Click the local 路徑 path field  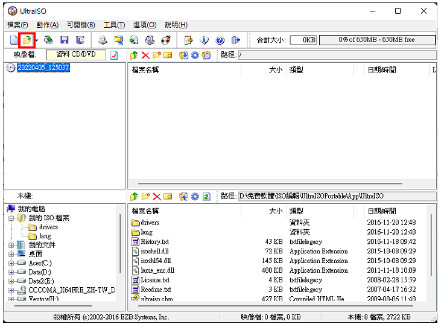pos(337,196)
